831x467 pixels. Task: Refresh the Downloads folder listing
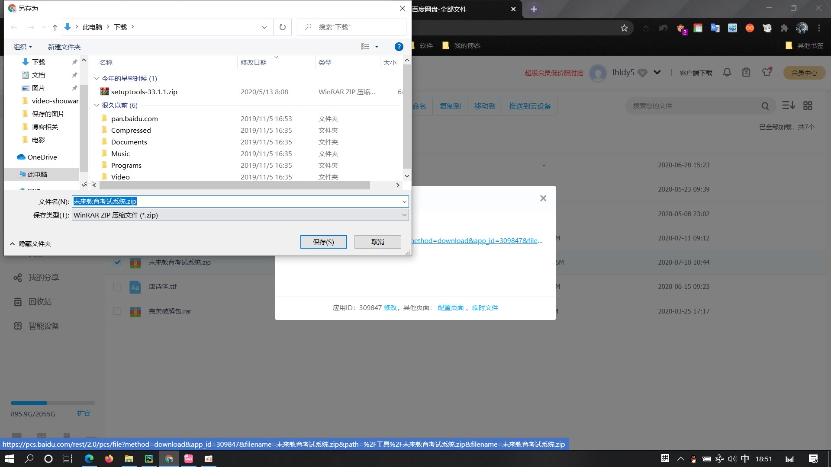282,27
